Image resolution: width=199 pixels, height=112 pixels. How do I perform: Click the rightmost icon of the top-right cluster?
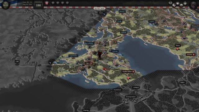185,3
